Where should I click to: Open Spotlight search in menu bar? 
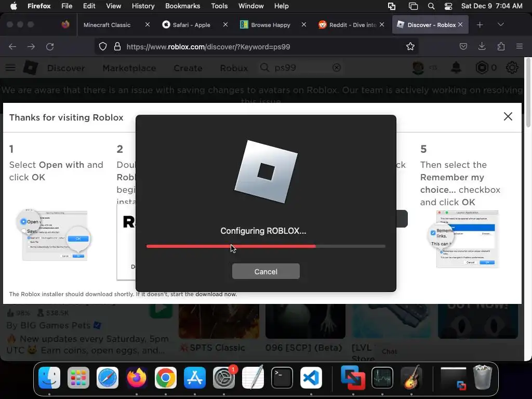coord(431,6)
